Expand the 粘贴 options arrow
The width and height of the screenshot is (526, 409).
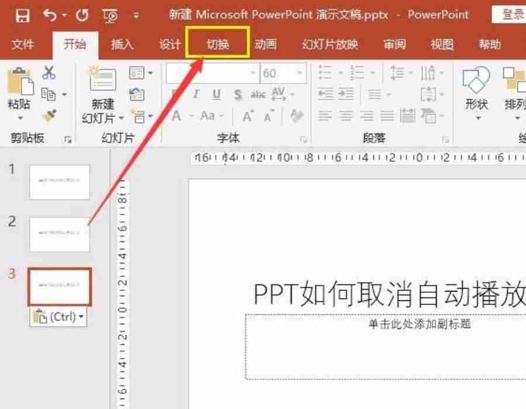(x=20, y=118)
